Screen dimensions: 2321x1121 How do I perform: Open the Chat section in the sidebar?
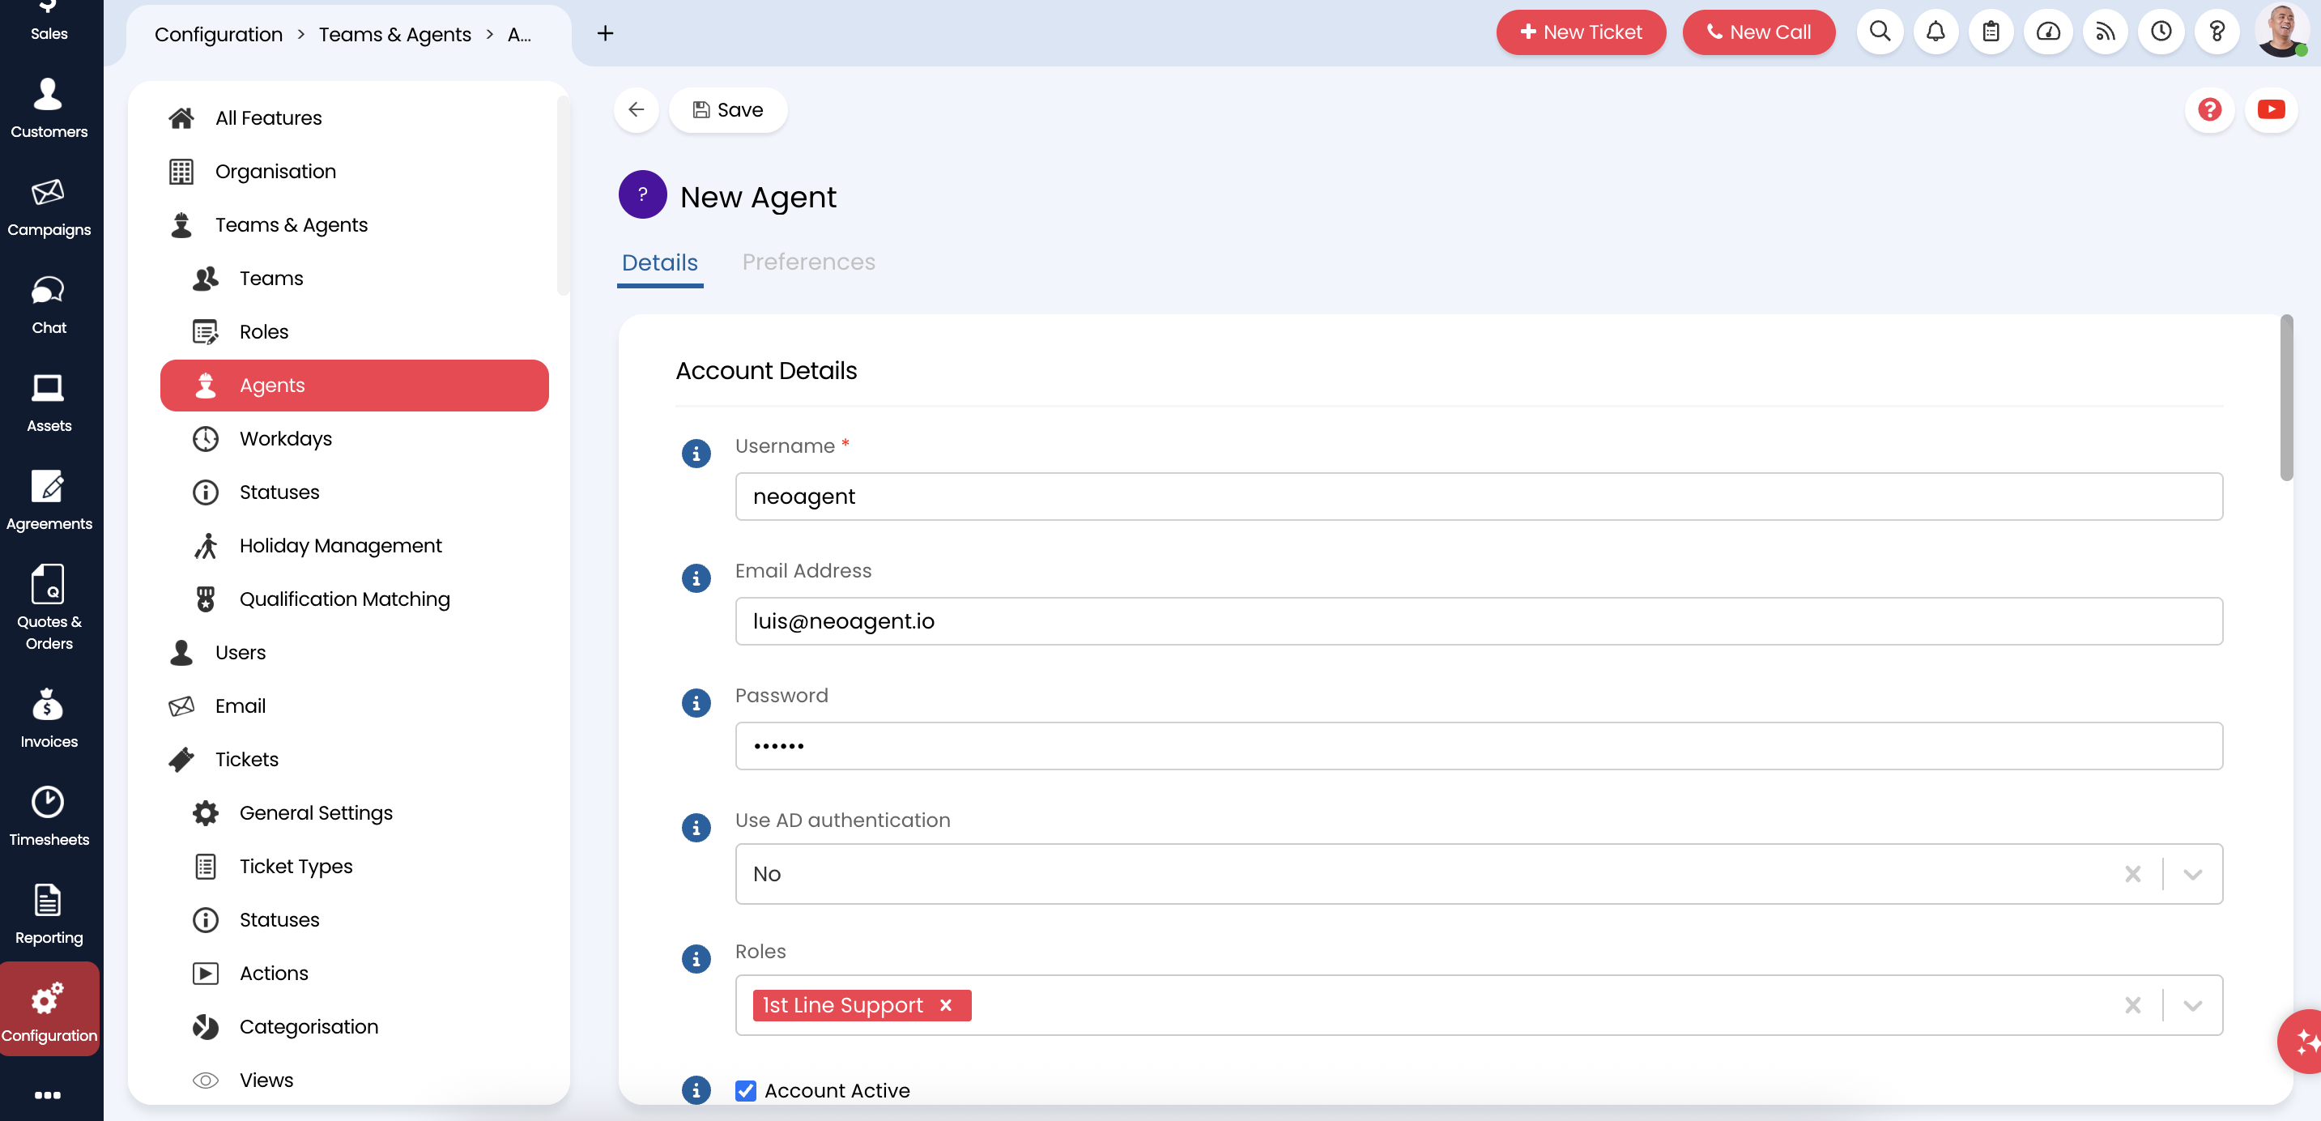tap(49, 304)
